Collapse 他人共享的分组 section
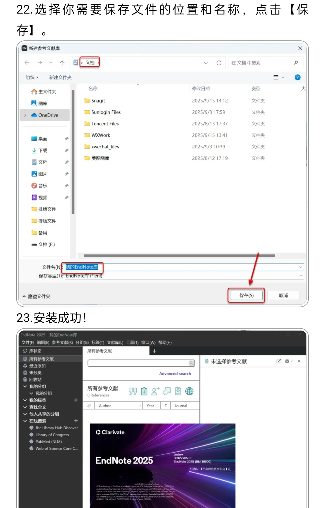 [x=25, y=414]
